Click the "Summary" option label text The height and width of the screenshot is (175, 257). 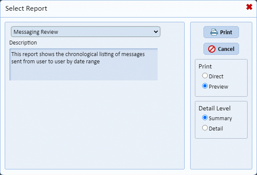[x=220, y=118]
